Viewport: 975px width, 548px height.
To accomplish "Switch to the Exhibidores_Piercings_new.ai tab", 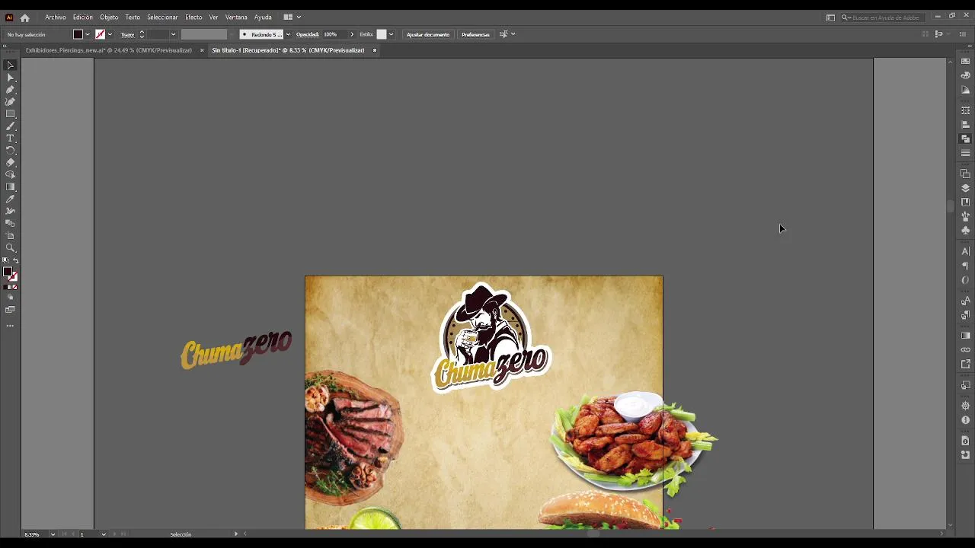I will tap(109, 50).
